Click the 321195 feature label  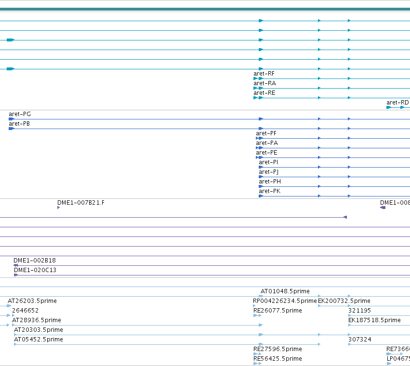(359, 311)
